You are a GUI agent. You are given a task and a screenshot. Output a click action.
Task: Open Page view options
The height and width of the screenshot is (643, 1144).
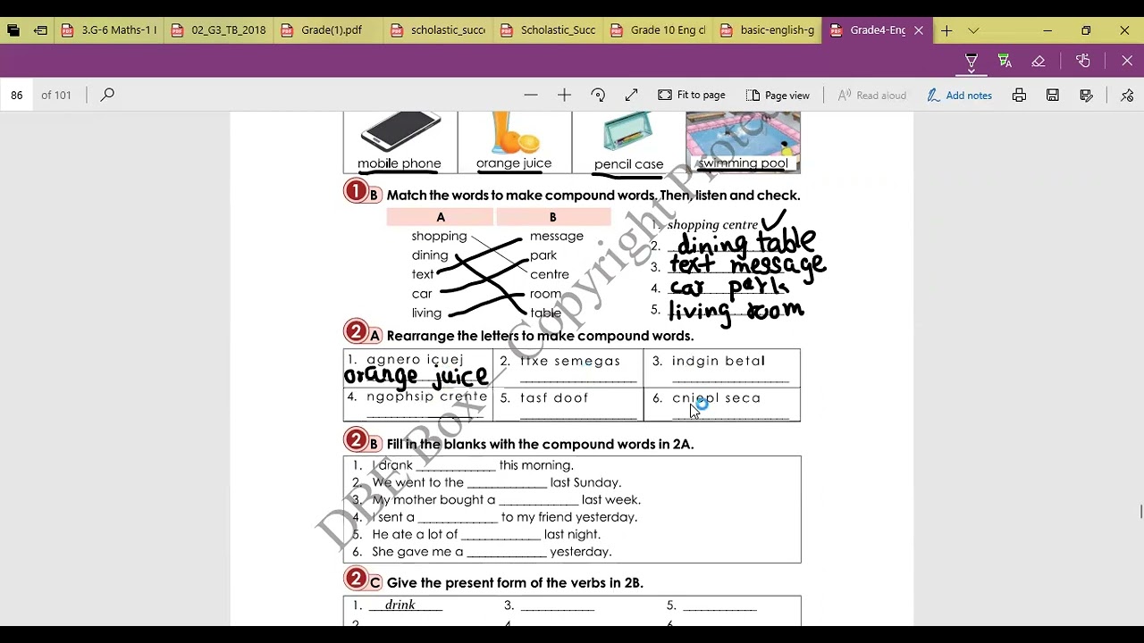778,95
